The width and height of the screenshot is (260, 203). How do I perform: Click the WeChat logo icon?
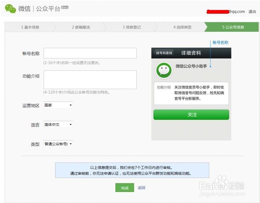click(10, 9)
